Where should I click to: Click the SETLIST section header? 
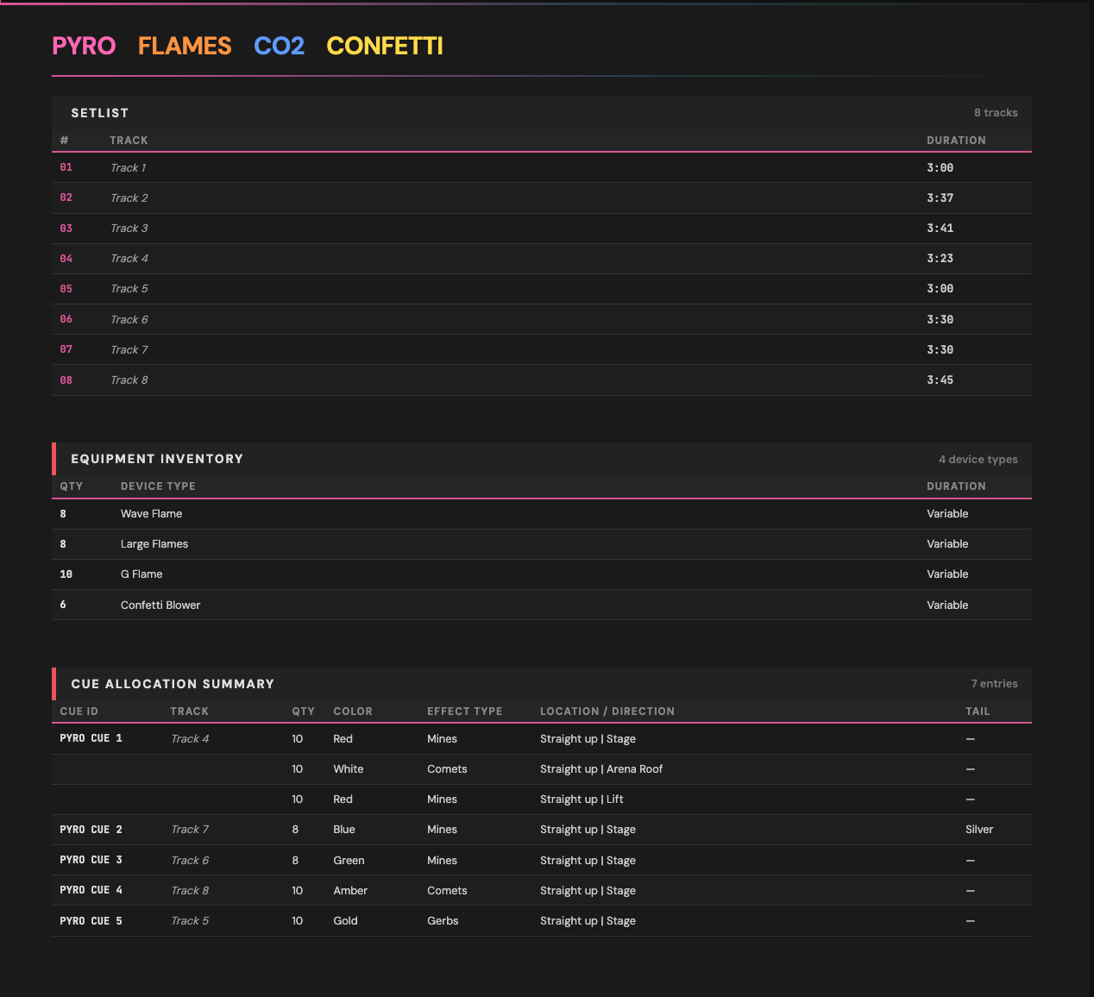click(99, 112)
